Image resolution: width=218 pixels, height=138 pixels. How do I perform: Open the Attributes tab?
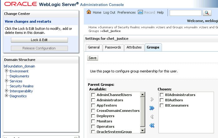click(x=134, y=47)
